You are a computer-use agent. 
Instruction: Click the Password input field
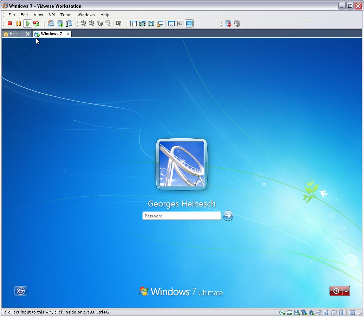point(182,216)
